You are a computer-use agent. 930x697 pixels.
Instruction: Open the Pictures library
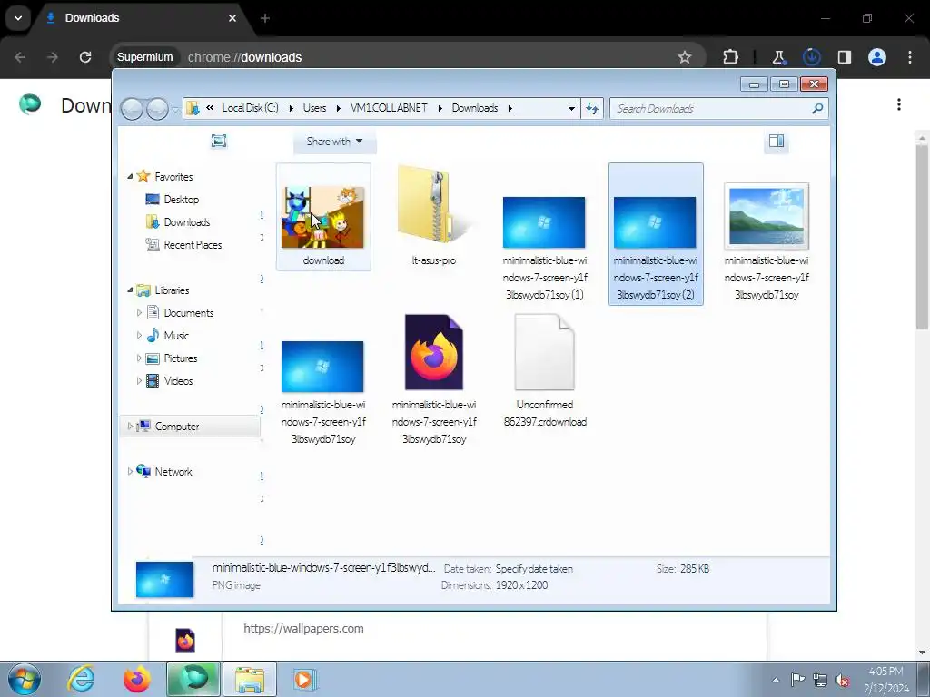point(172,358)
